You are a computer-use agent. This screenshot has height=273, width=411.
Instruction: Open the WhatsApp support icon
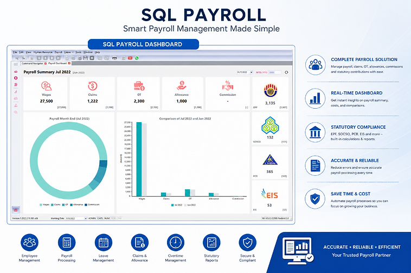[x=137, y=58]
